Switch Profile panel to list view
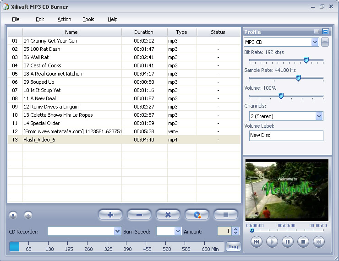This screenshot has height=261, width=339. (317, 32)
